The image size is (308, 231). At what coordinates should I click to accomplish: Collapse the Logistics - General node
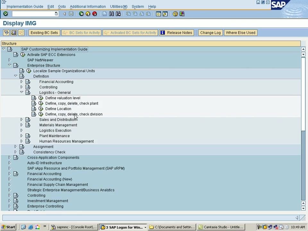[21, 92]
